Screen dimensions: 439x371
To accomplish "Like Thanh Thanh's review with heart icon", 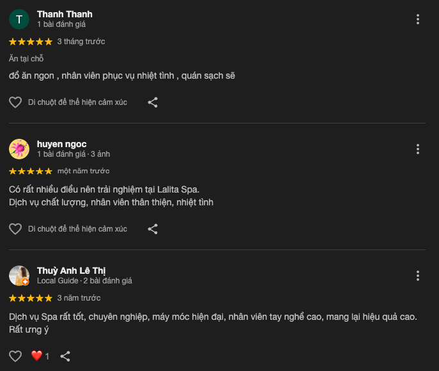I will pos(15,102).
